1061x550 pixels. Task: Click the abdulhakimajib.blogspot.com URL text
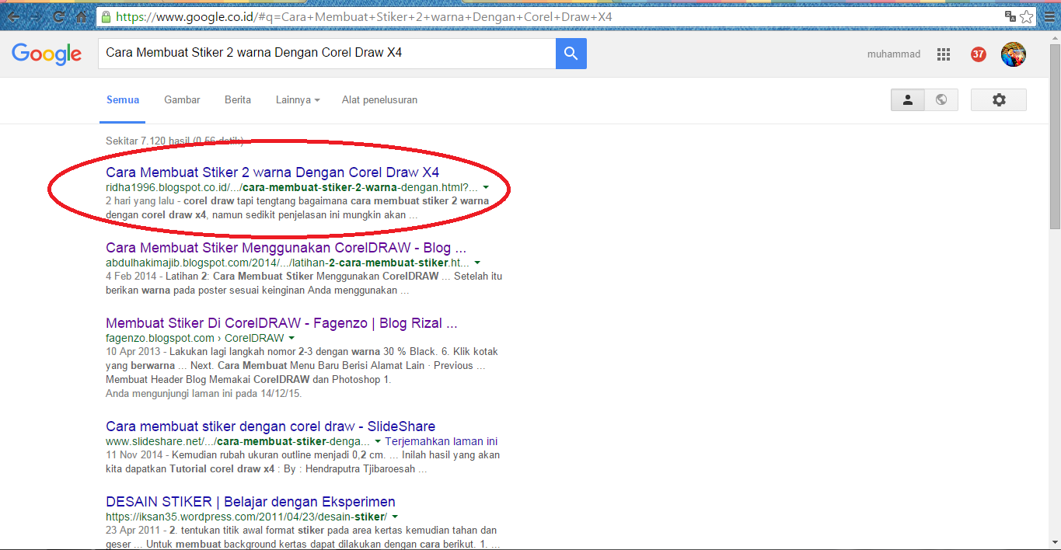[x=288, y=263]
